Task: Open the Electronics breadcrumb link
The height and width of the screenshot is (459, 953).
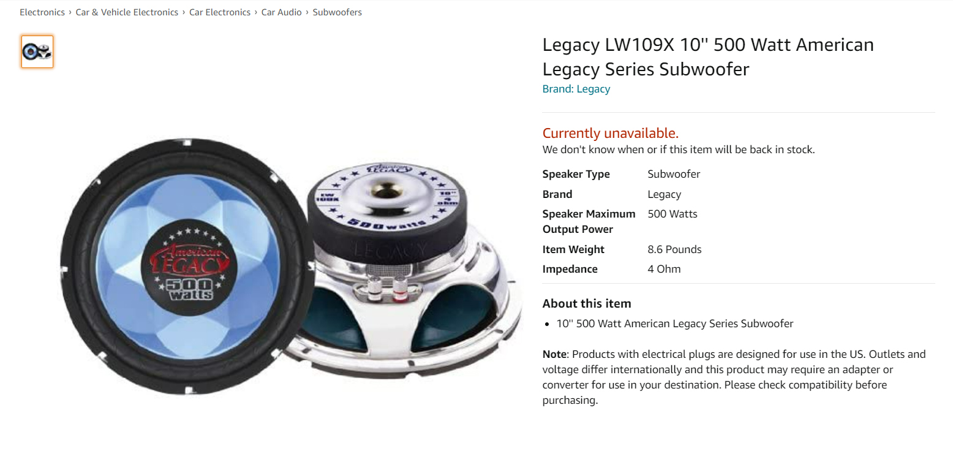Action: point(42,12)
